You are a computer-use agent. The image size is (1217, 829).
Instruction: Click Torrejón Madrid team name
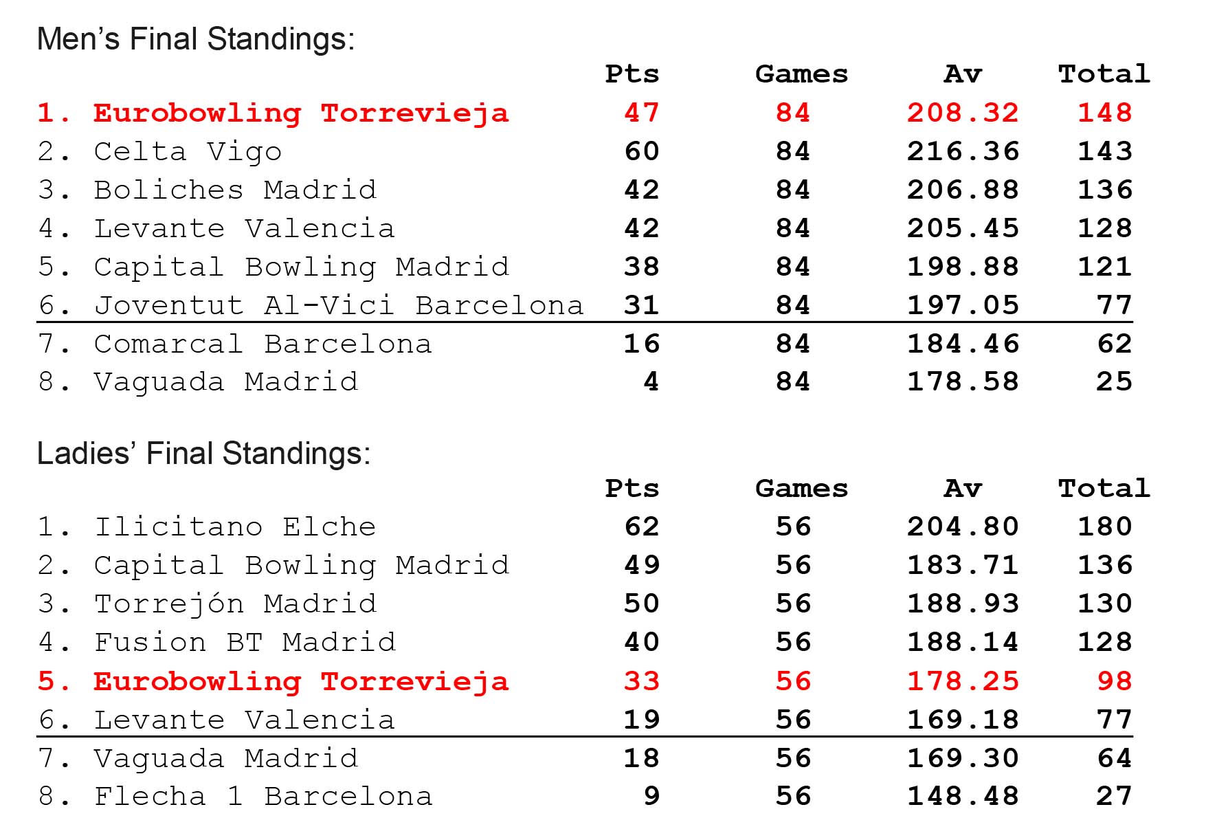[x=235, y=604]
